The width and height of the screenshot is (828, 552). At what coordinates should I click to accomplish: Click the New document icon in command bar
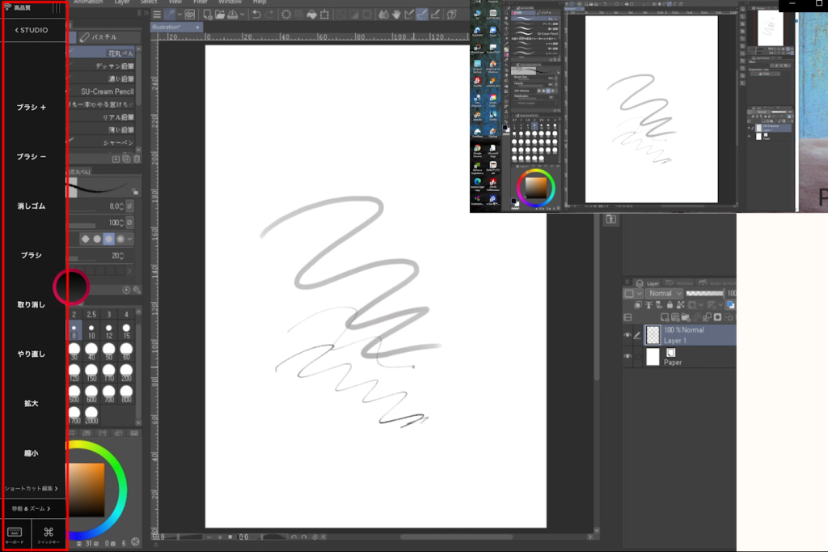(208, 15)
